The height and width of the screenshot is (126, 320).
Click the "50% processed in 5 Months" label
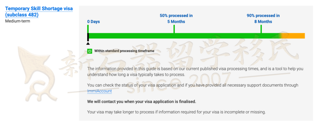[176, 19]
